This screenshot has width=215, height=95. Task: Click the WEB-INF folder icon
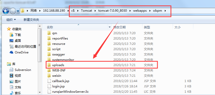coord(49,70)
